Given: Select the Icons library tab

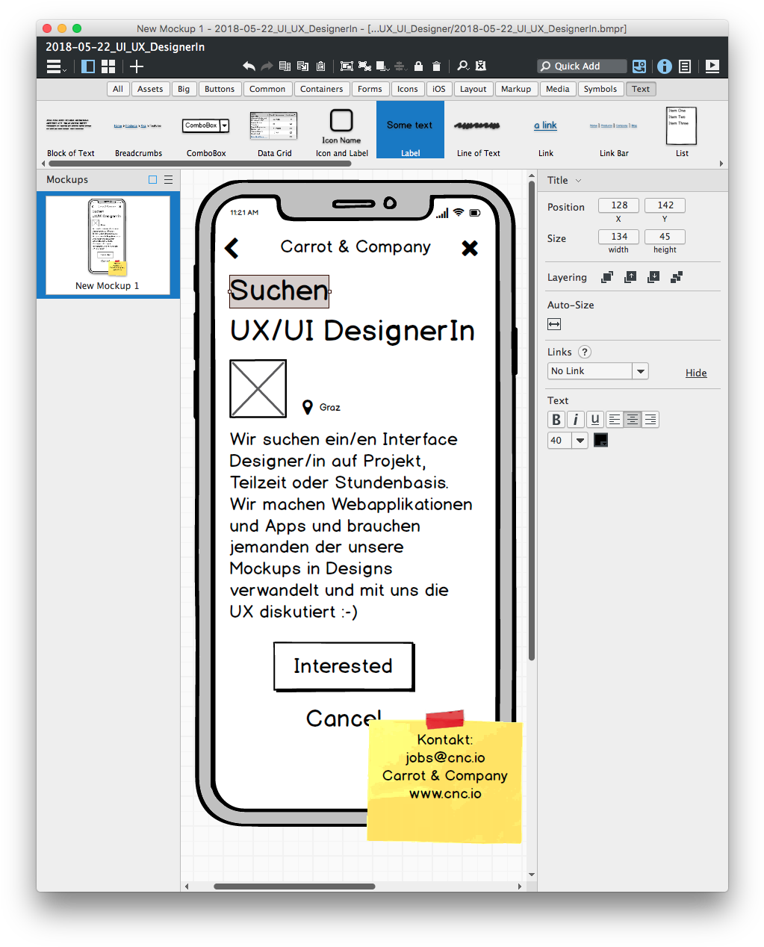Looking at the screenshot, I should coord(408,89).
